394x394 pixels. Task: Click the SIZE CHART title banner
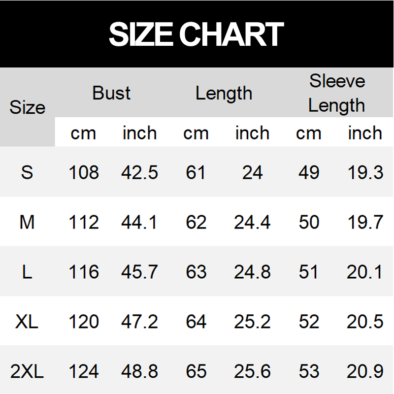point(197,34)
